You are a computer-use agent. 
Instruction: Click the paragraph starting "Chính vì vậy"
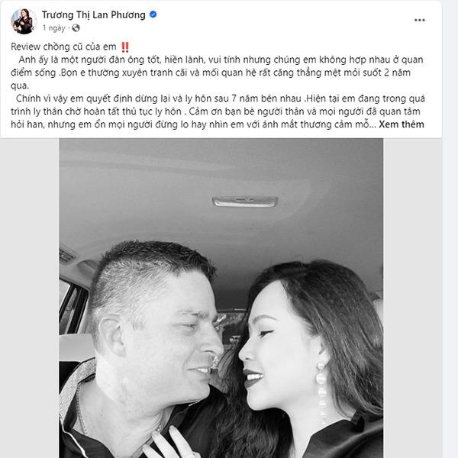218,111
